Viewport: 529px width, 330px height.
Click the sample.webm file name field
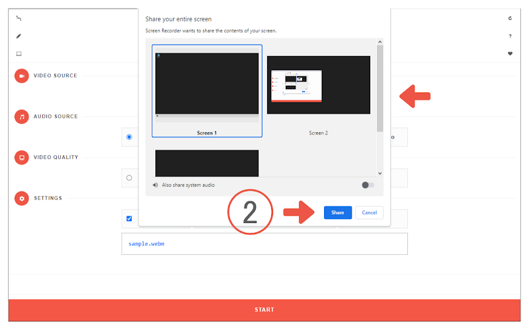click(x=264, y=244)
